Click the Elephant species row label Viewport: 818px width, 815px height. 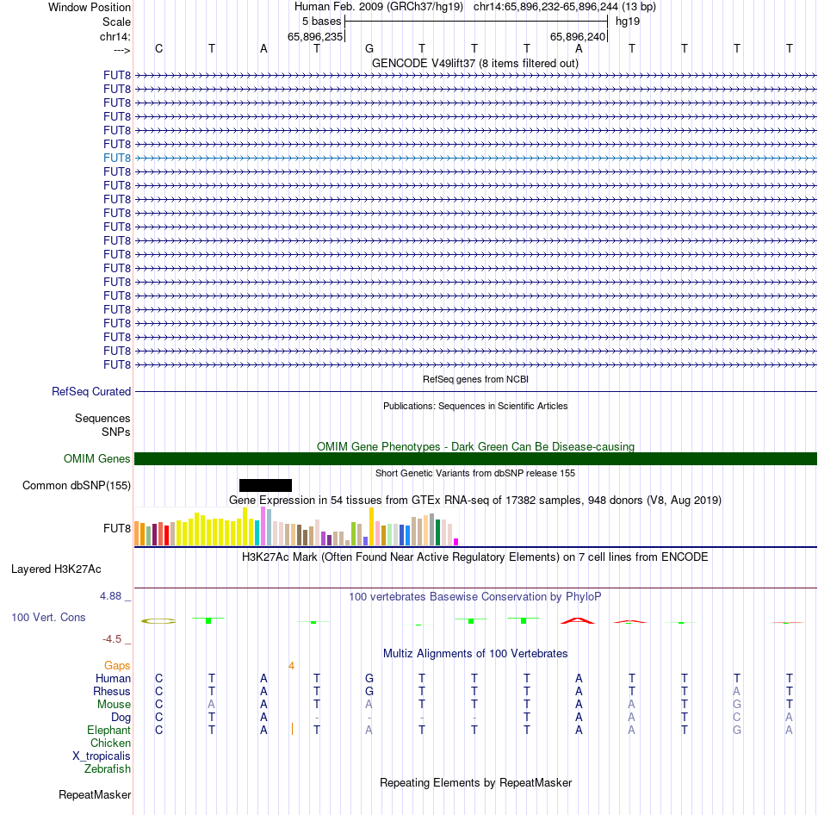click(109, 730)
